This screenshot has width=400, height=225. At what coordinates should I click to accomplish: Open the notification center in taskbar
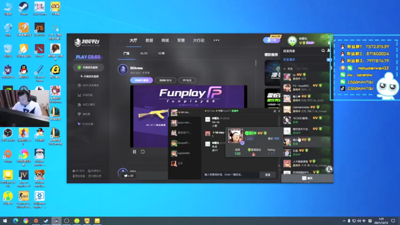[393, 221]
